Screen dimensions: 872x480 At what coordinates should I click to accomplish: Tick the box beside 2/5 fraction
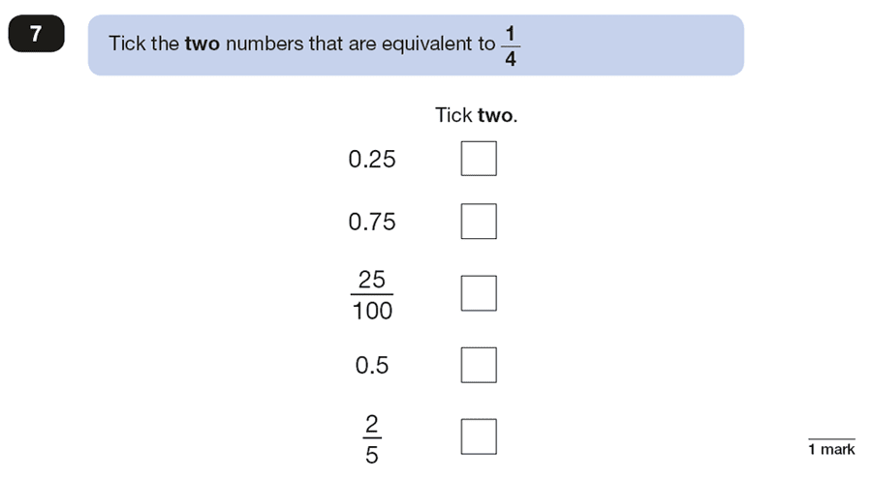479,436
